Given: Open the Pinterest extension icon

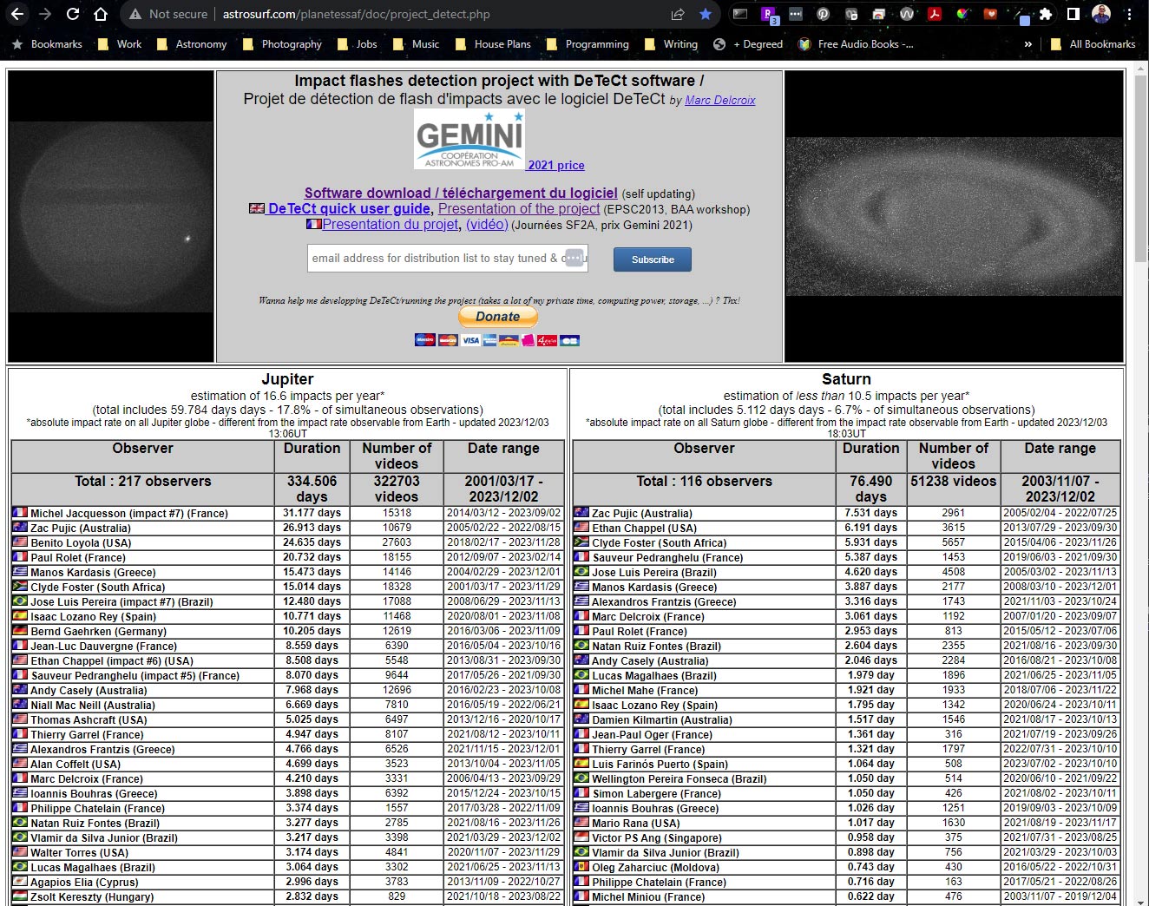Looking at the screenshot, I should click(823, 14).
